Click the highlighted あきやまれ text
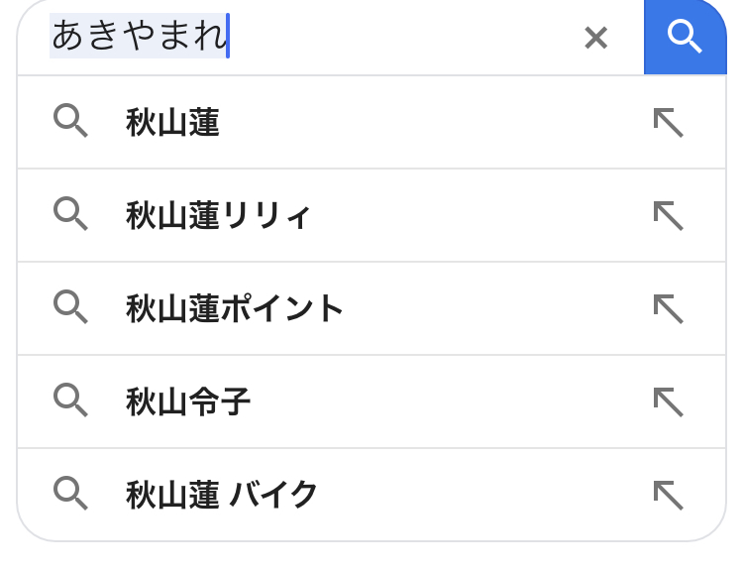The image size is (743, 571). 139,37
